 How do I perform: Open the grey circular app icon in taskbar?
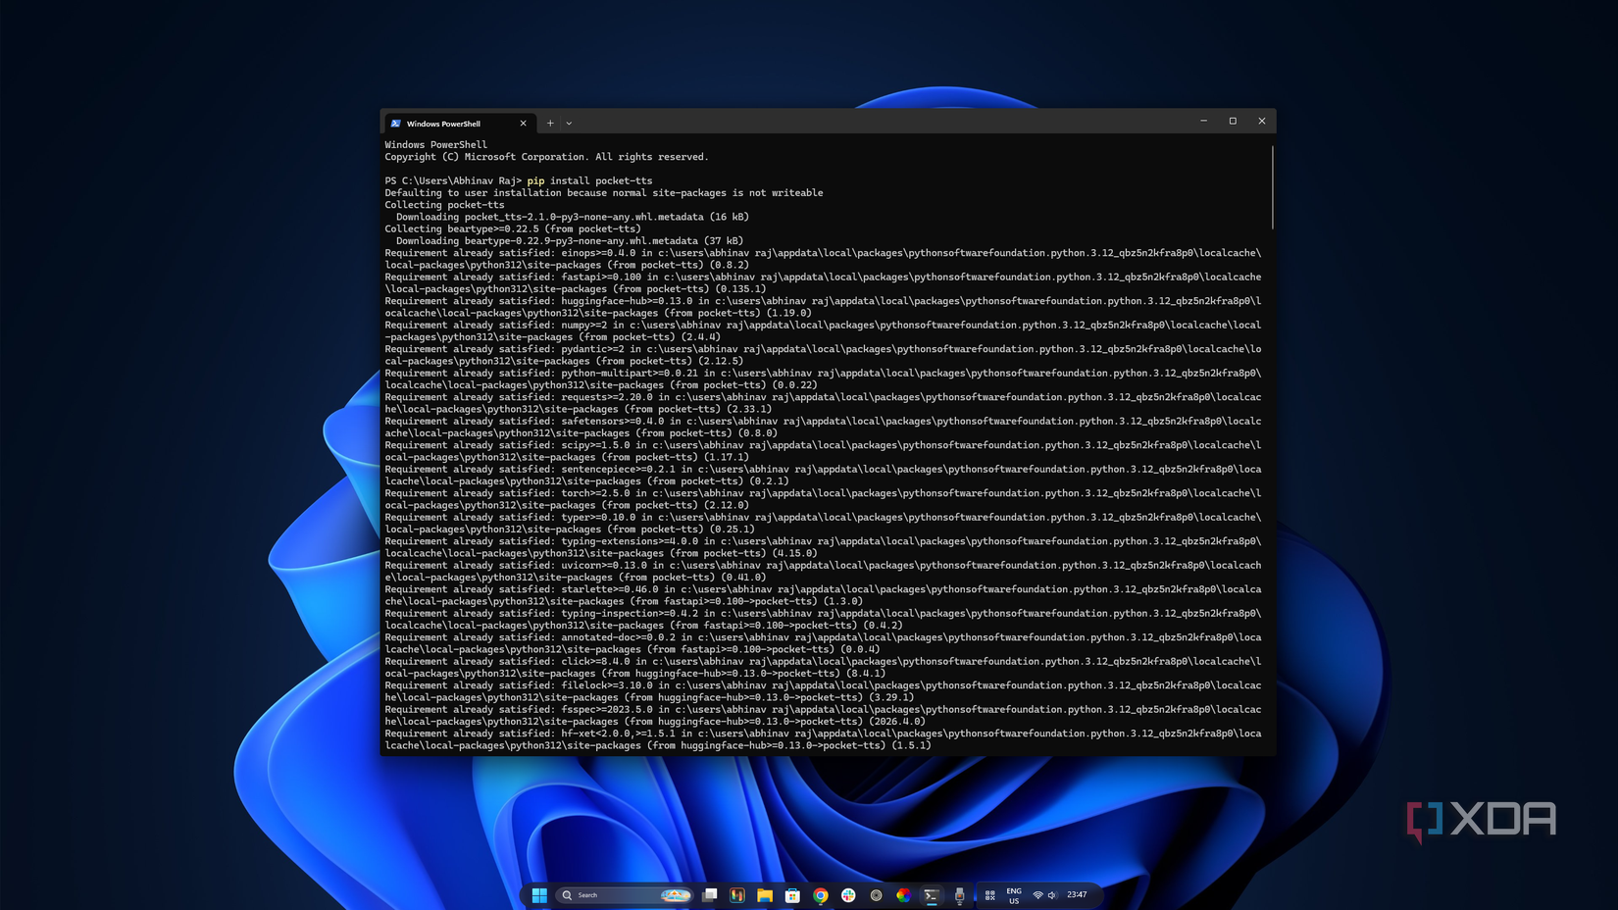[x=876, y=895]
